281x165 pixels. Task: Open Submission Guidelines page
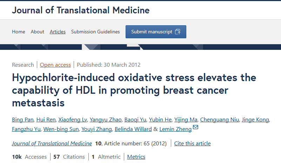pos(95,32)
